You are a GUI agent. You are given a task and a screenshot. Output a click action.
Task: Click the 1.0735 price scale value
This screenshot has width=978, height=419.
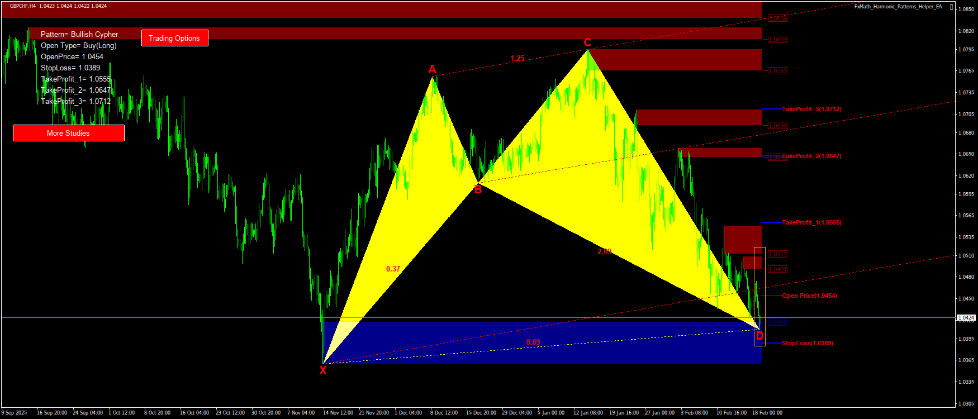(967, 93)
